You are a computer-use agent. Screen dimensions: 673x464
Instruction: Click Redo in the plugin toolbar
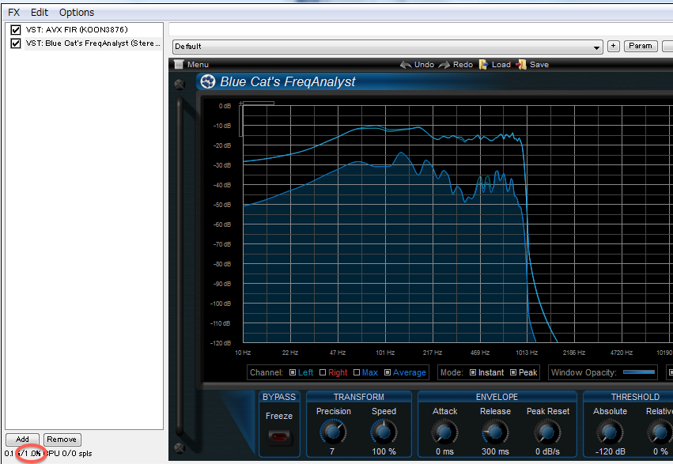tap(463, 64)
